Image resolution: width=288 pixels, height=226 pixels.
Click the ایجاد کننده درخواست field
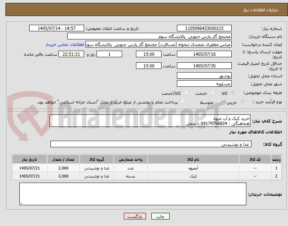[x=159, y=44]
